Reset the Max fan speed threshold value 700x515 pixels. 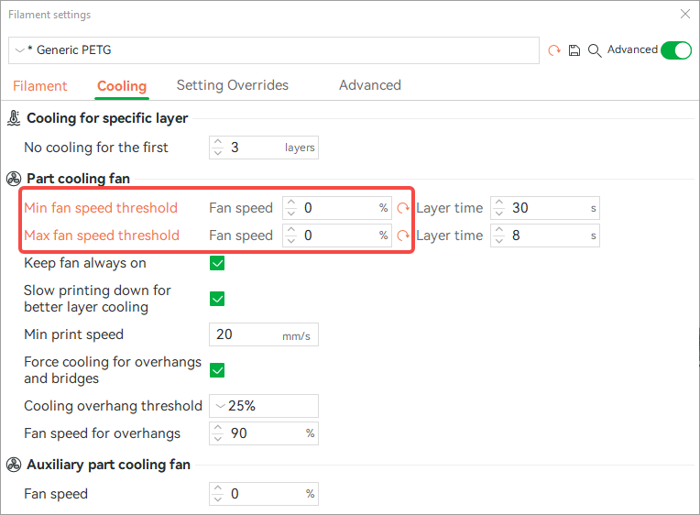(x=403, y=236)
